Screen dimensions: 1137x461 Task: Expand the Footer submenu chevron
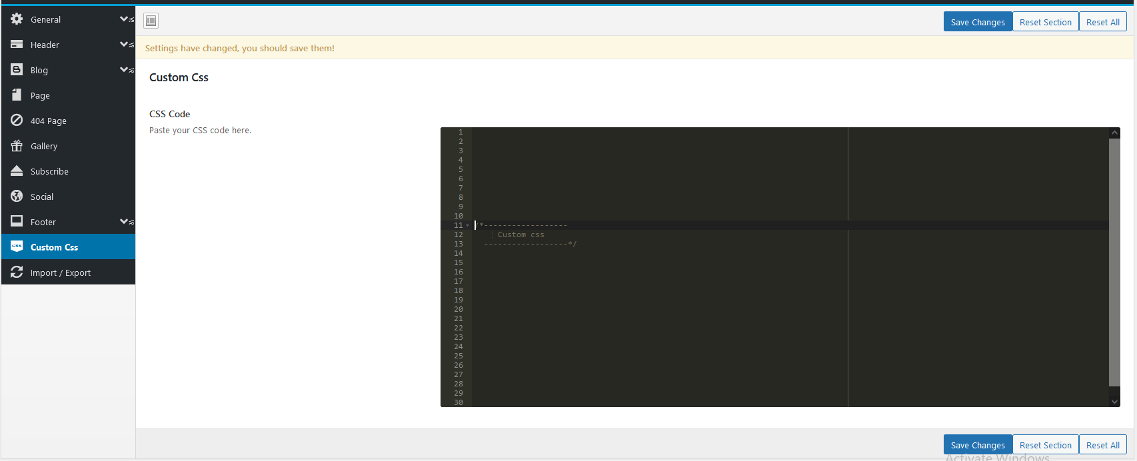(124, 222)
